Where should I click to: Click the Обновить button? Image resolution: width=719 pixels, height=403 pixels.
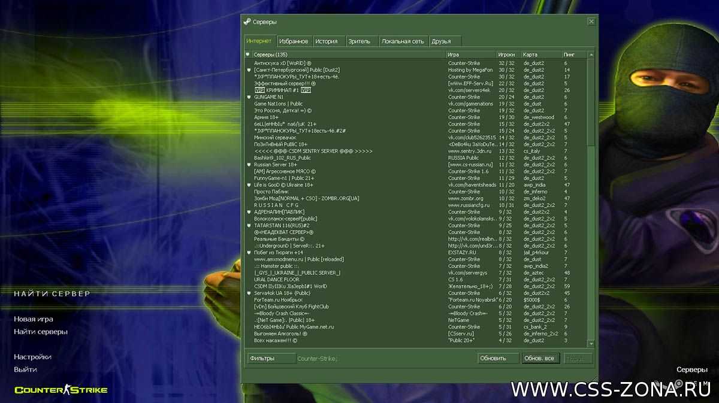pyautogui.click(x=499, y=358)
